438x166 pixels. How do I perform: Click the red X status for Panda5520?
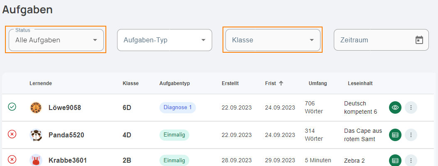[x=12, y=134]
